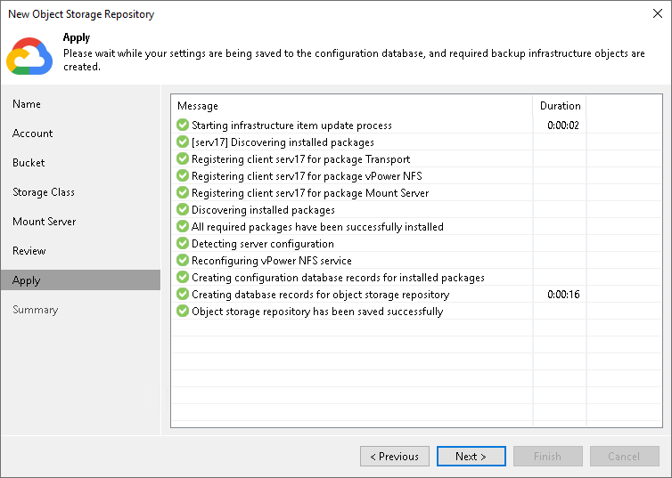Click check icon for Creating database records for object storage

(183, 294)
